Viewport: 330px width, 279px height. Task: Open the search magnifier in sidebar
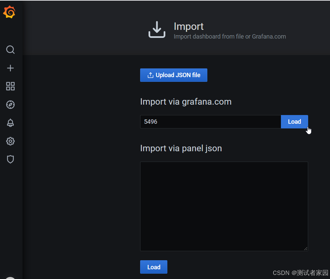pyautogui.click(x=10, y=50)
